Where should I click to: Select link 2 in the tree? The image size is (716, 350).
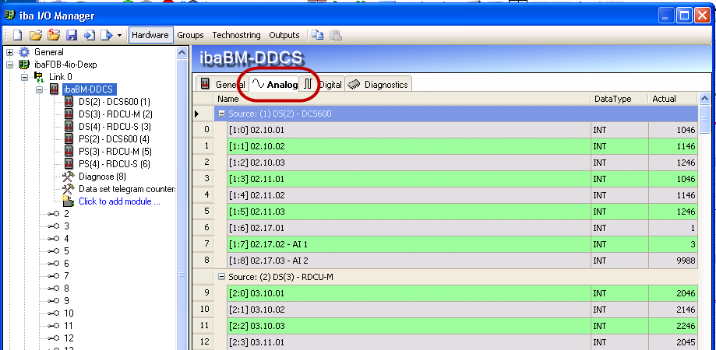[66, 214]
